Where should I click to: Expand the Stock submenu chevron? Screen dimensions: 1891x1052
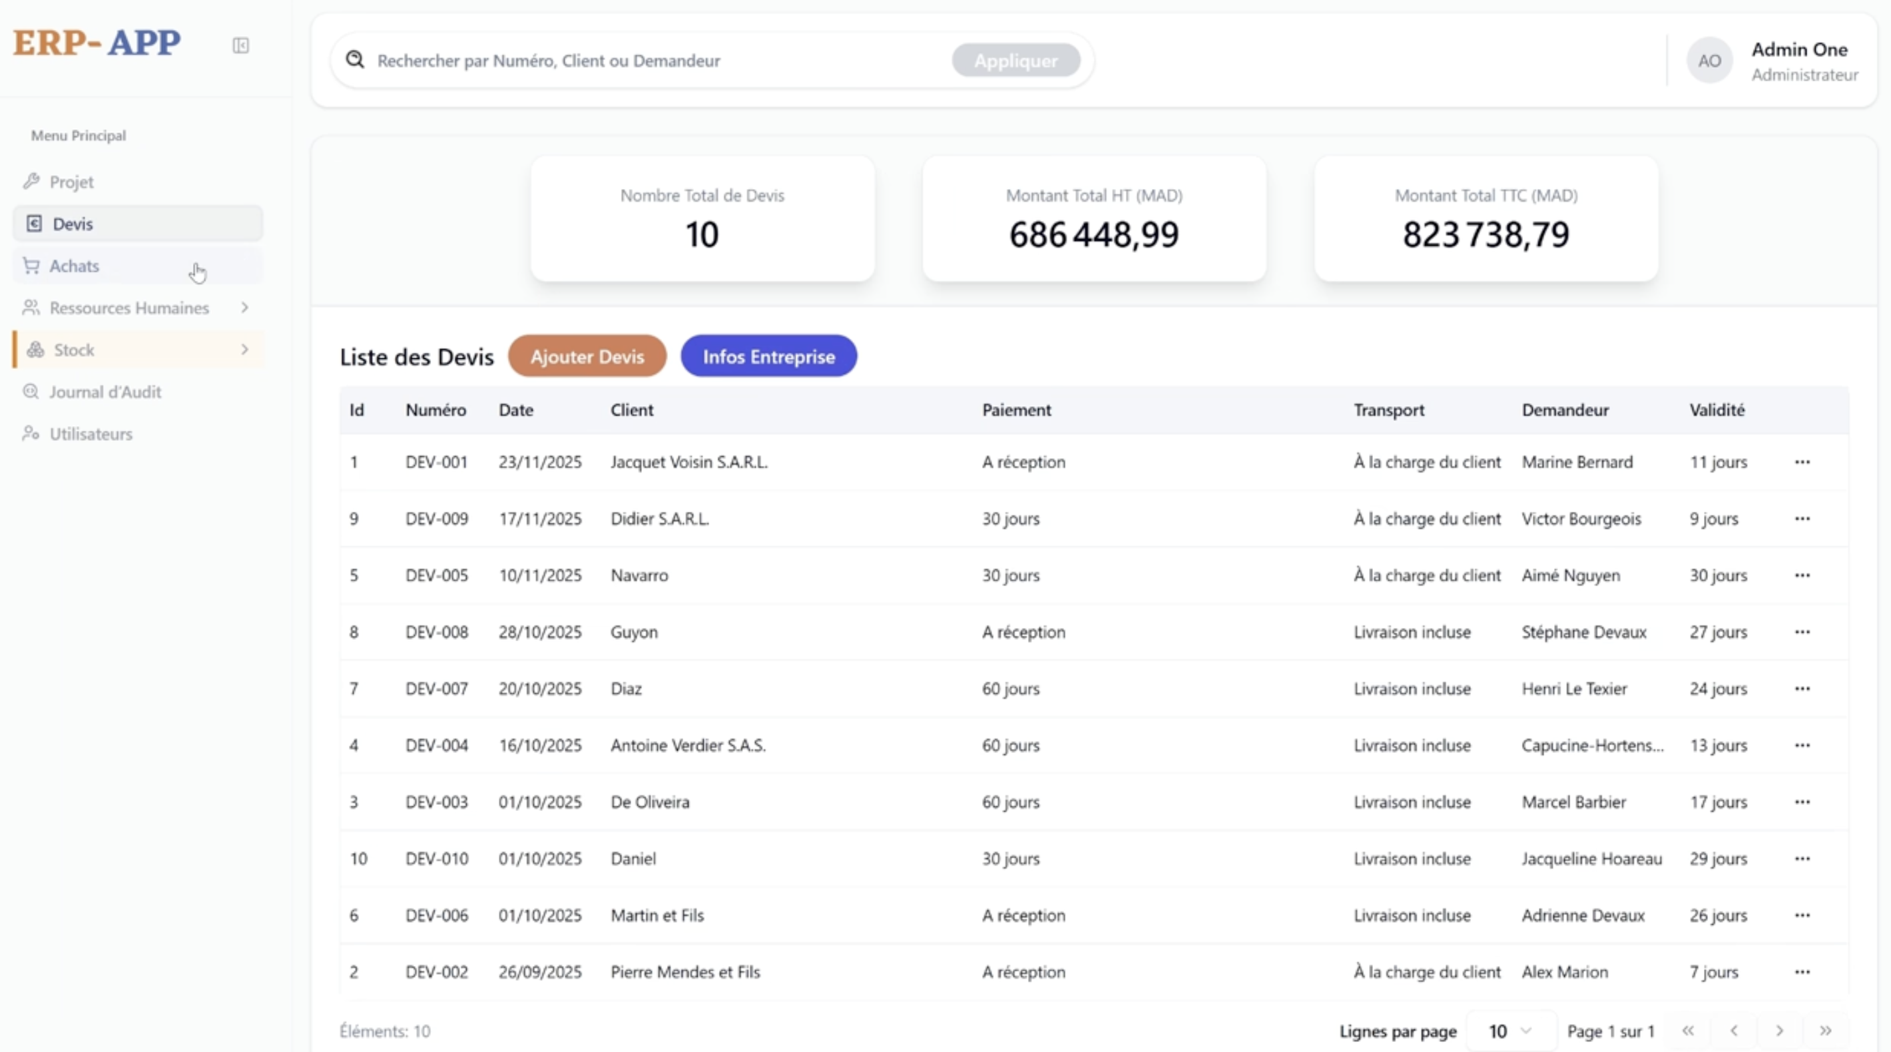244,350
